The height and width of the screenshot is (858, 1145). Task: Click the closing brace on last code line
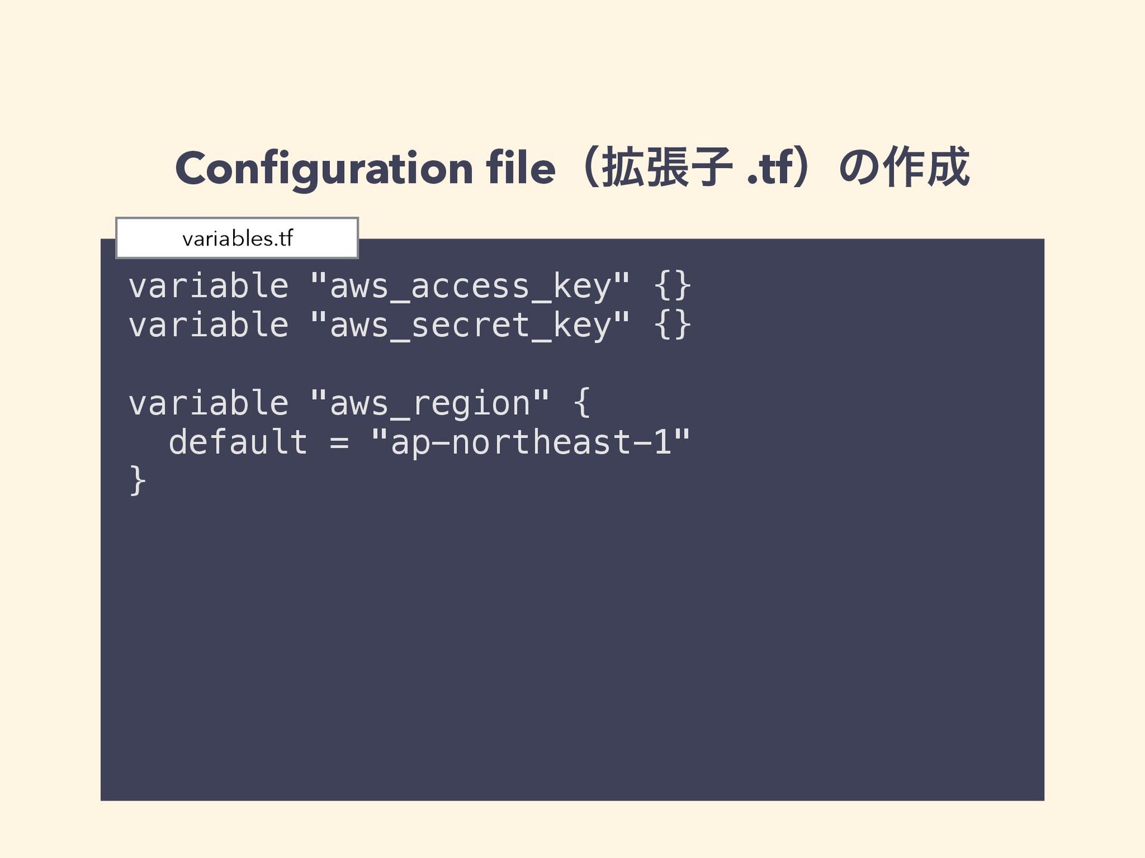138,480
